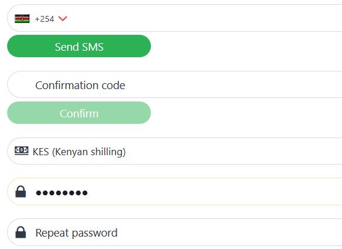Image resolution: width=342 pixels, height=249 pixels.
Task: Focus the password field with masked dots
Action: pyautogui.click(x=175, y=191)
